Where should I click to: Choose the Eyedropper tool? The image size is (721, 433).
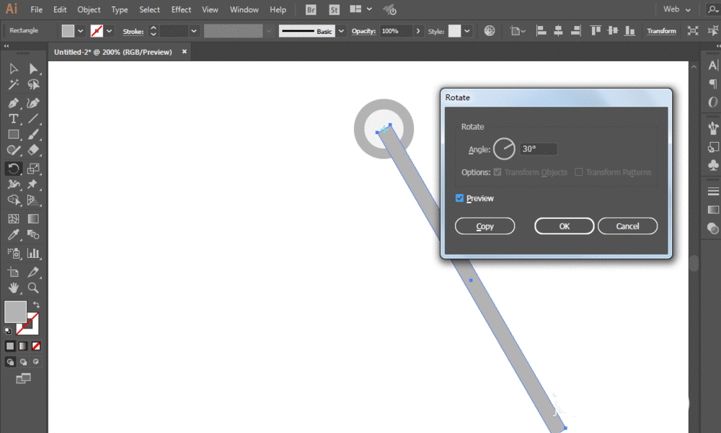[x=13, y=235]
